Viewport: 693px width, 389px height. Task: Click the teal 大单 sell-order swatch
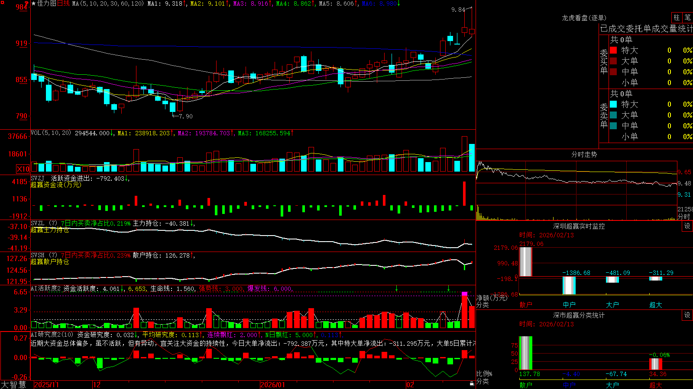[x=613, y=115]
